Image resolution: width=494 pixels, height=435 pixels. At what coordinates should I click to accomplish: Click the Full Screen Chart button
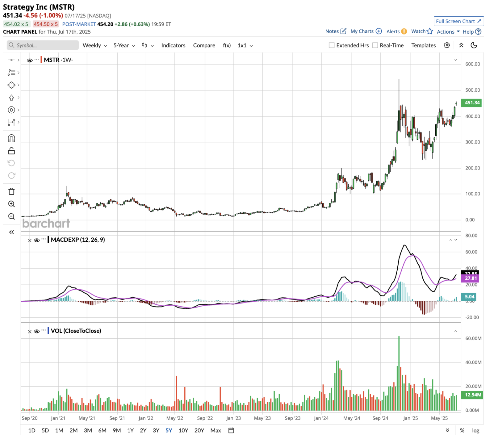coord(458,21)
